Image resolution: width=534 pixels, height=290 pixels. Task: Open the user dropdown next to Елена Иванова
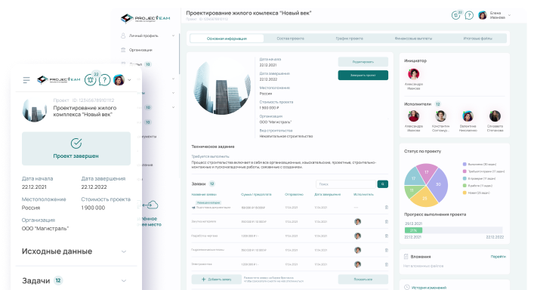coord(510,15)
